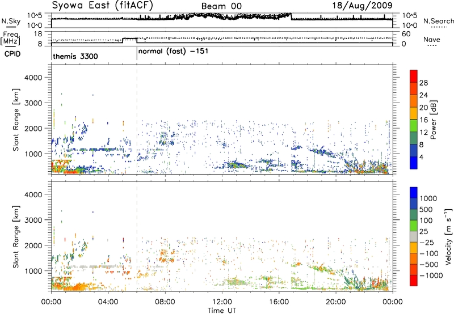Viewport: 454px width, 314px height.
Task: Pick the red bottom velocity colorbar segment
Action: tap(414, 281)
